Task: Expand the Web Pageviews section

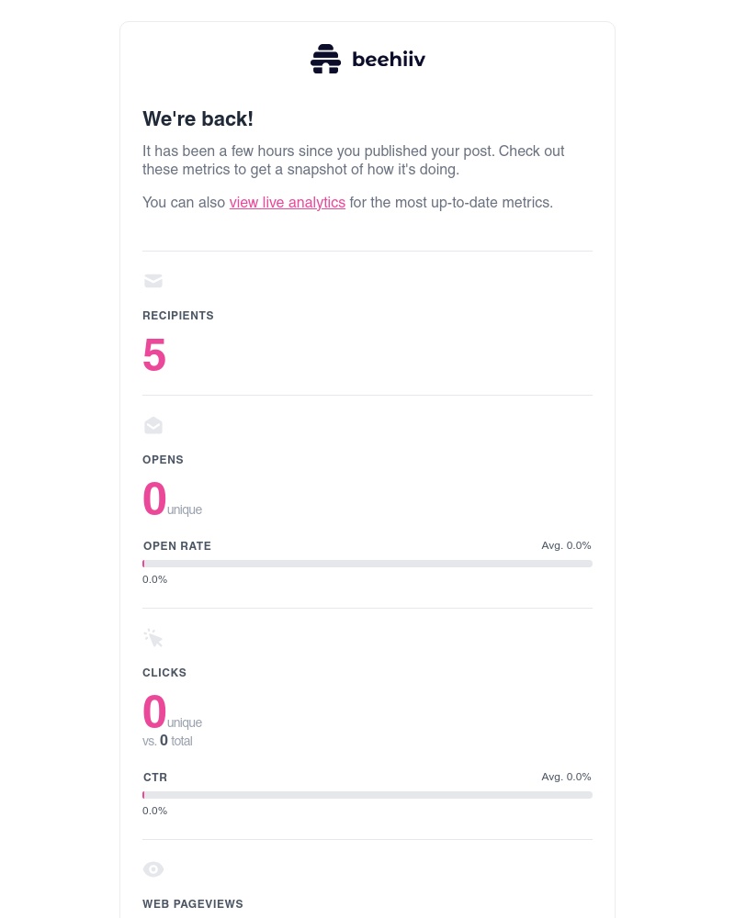Action: coord(193,904)
